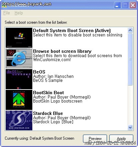Click the Internet Explorer library thumbnail
Image resolution: width=138 pixels, height=147 pixels.
point(19,58)
